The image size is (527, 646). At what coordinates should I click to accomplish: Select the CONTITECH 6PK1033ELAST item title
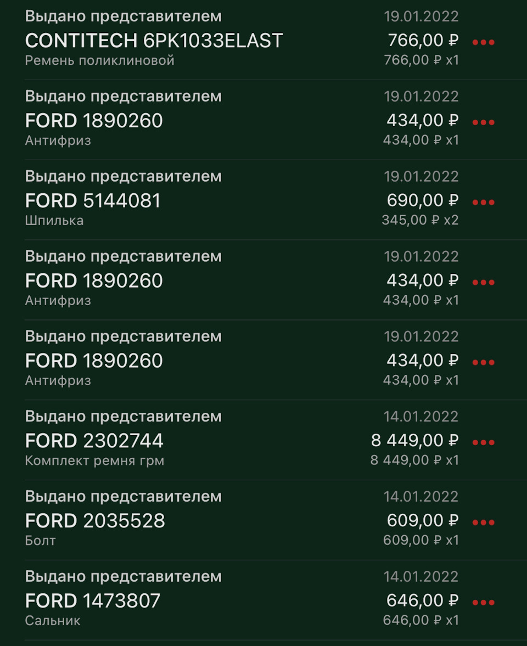154,41
